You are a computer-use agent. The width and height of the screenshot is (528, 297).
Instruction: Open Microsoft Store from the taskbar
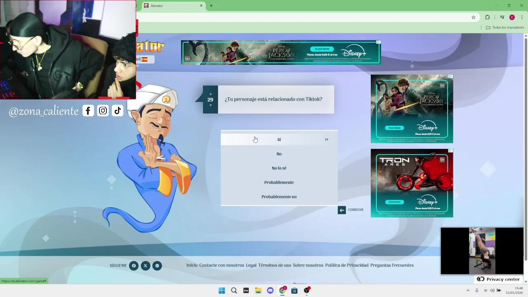(x=294, y=290)
